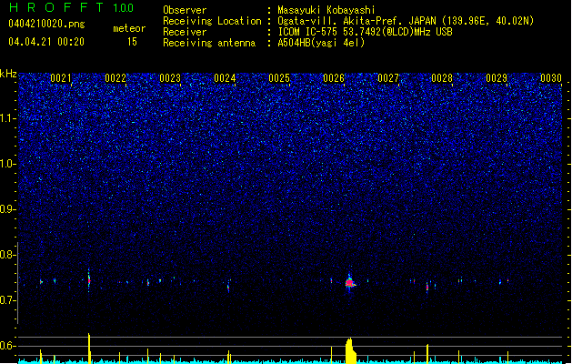The height and width of the screenshot is (364, 572).
Task: Click the HROFFT 1.0.0 title text
Action: [72, 7]
